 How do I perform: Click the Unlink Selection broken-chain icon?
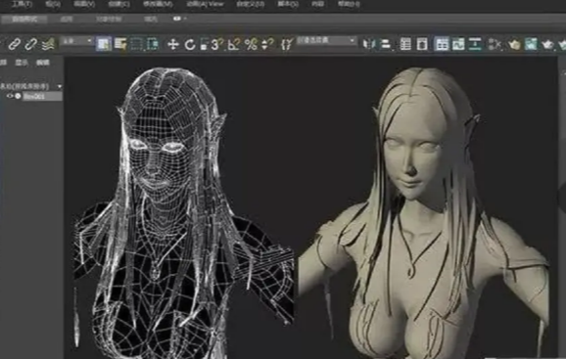tap(30, 44)
